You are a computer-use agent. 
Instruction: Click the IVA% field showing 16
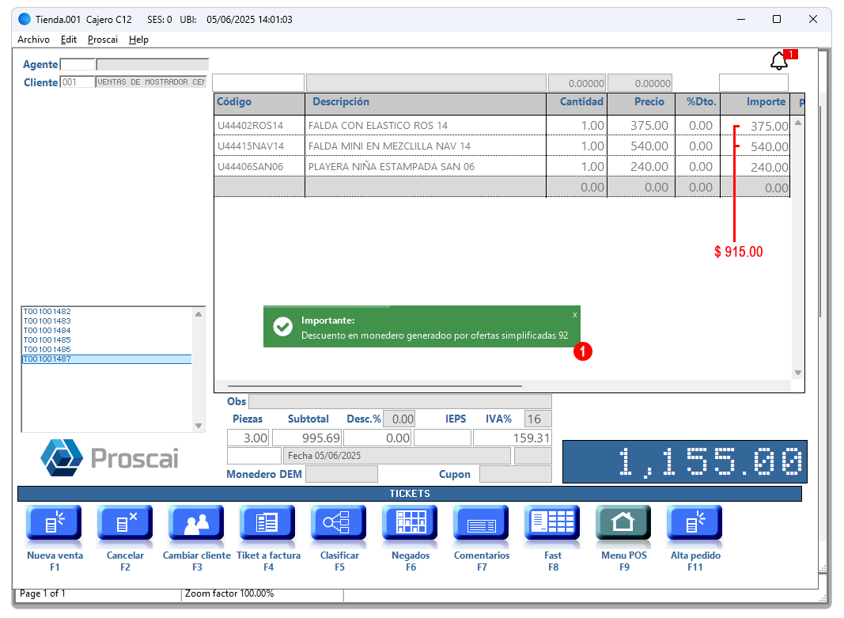tap(538, 419)
